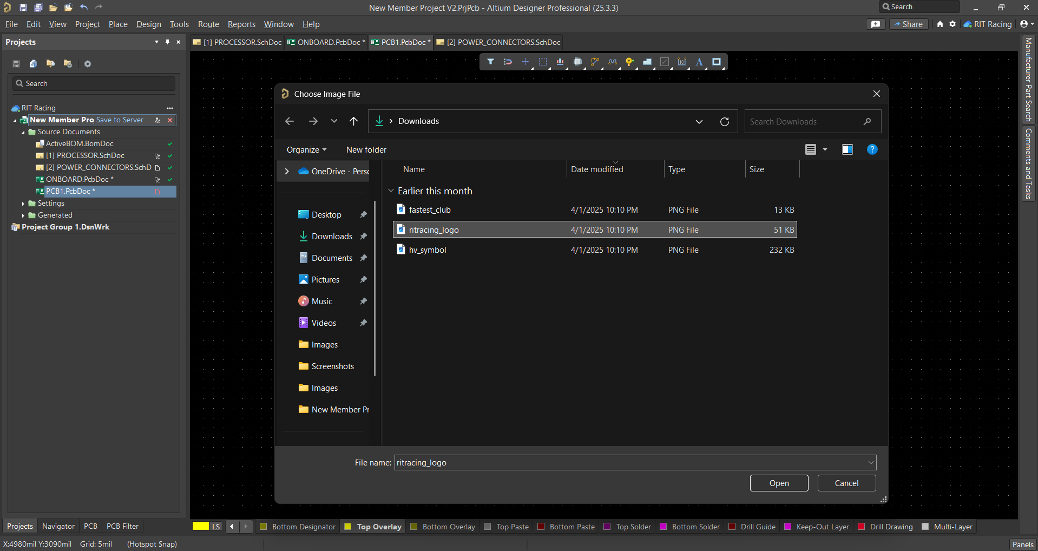The width and height of the screenshot is (1038, 551).
Task: Select the interactive route connections tool
Action: [x=595, y=62]
